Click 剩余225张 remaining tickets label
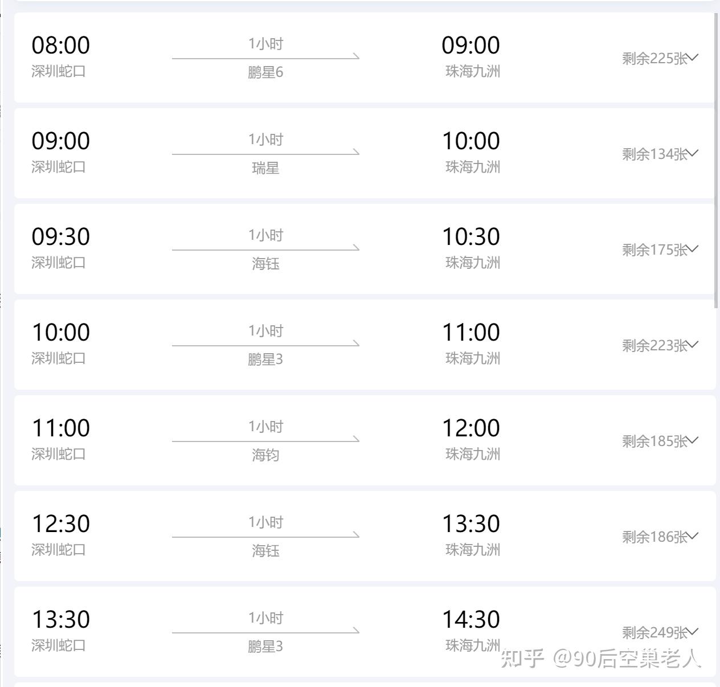Screen dimensions: 720x687 coord(654,59)
